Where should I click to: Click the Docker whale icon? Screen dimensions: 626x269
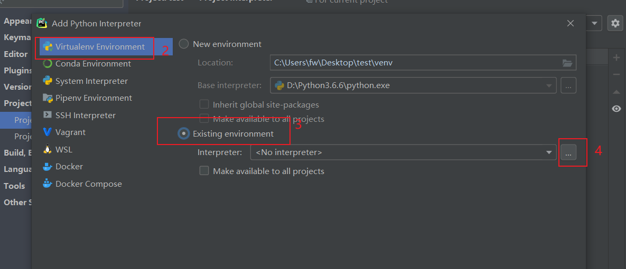pos(48,166)
